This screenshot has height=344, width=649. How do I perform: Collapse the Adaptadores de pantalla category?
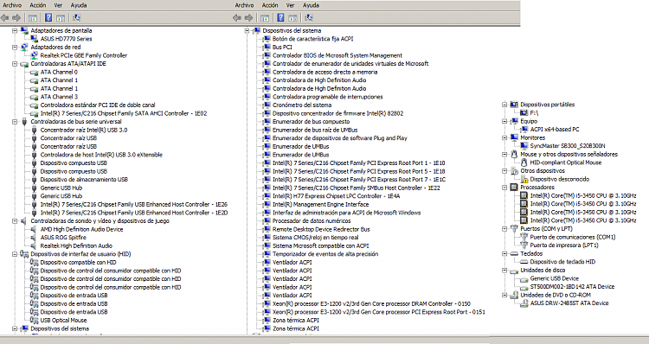(15, 30)
